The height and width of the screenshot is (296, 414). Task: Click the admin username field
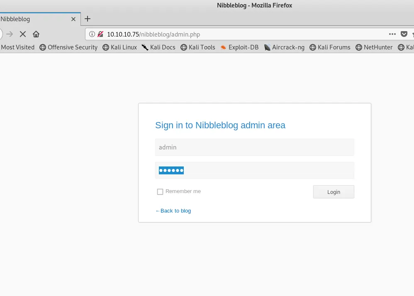255,147
